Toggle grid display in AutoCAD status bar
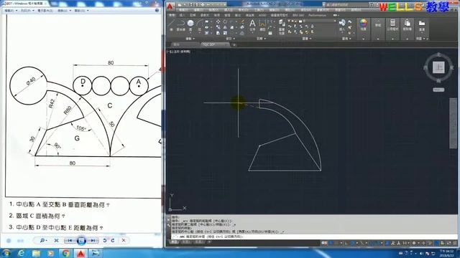 click(331, 243)
